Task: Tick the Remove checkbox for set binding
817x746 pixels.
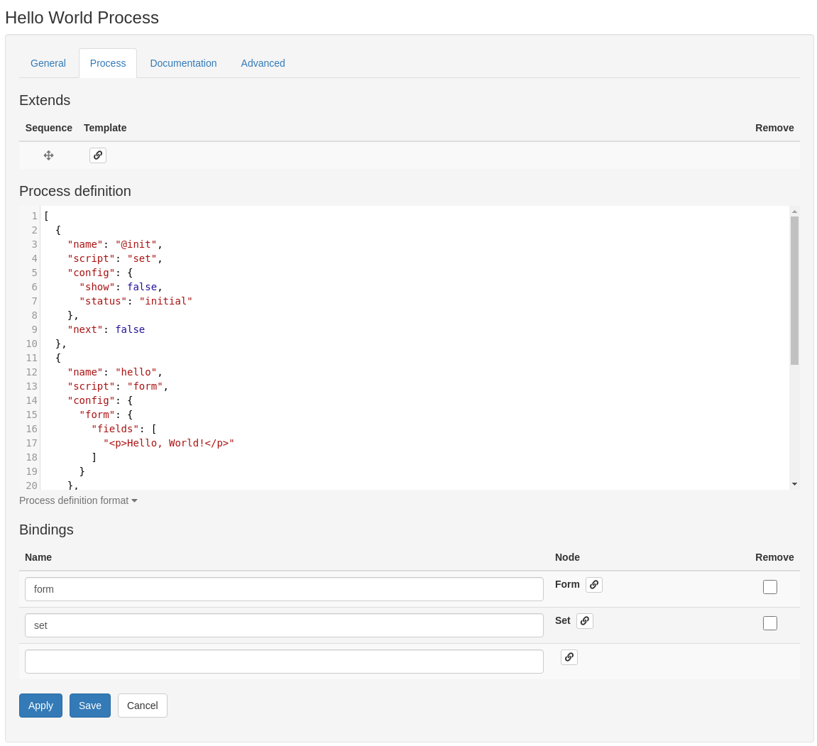Action: [769, 623]
